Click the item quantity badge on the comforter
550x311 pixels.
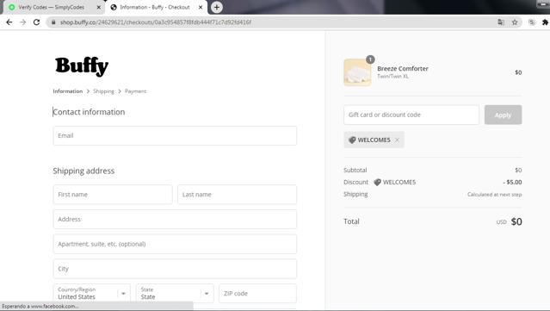(x=370, y=59)
